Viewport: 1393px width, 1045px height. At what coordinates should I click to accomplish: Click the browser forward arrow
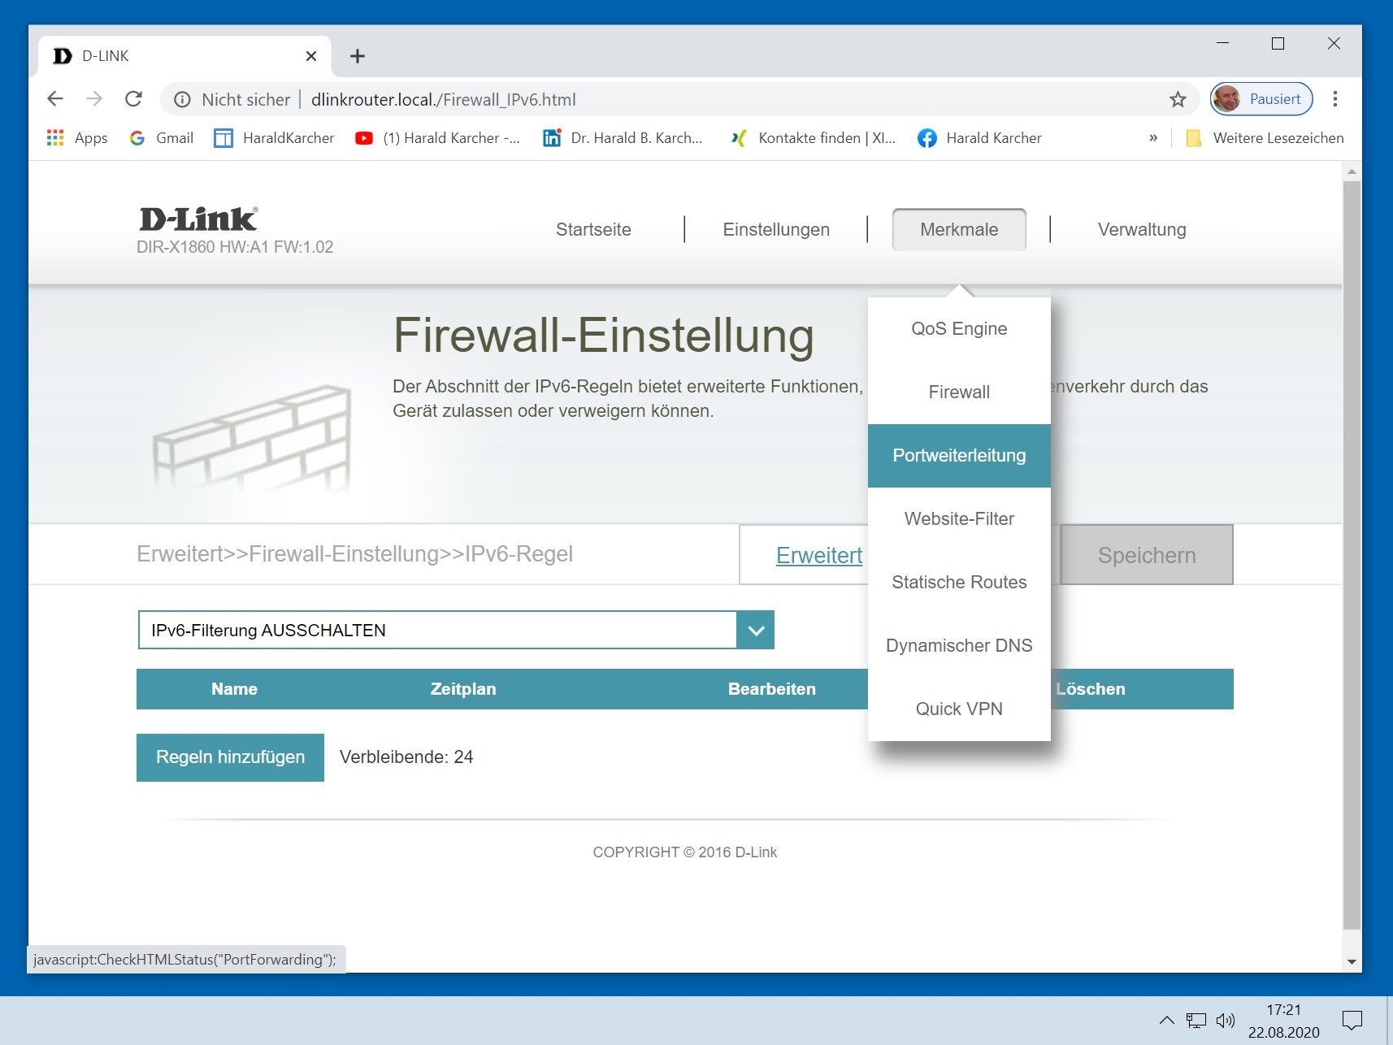[94, 99]
